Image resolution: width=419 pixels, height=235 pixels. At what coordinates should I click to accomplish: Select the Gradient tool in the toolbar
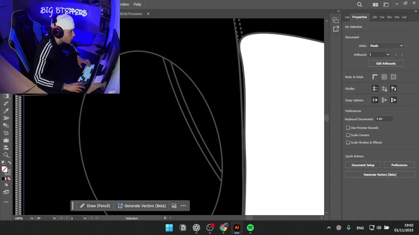(x=6, y=96)
